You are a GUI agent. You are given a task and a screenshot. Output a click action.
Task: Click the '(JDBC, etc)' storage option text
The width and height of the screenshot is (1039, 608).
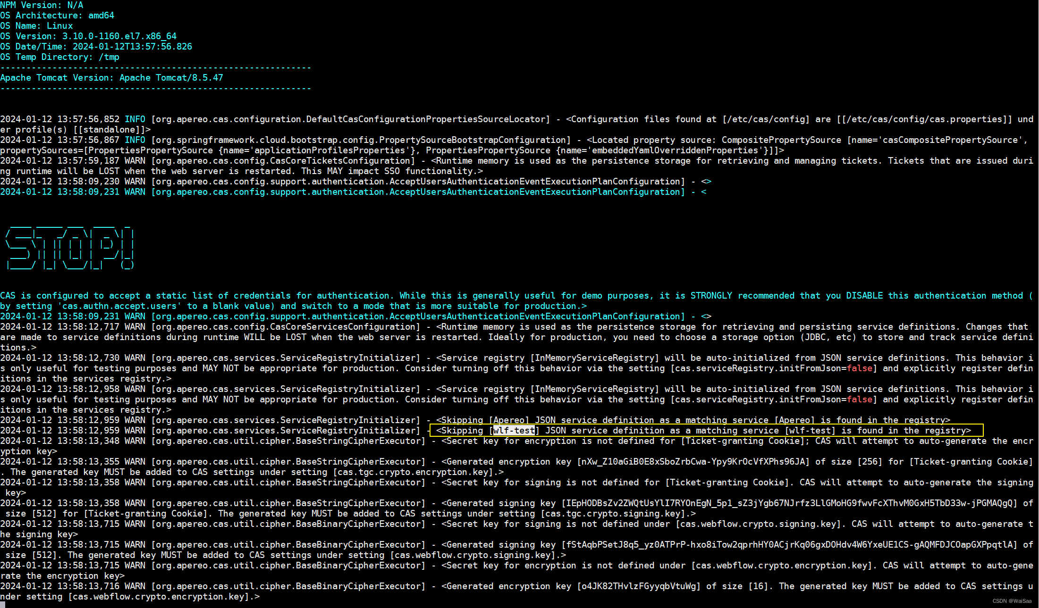828,337
